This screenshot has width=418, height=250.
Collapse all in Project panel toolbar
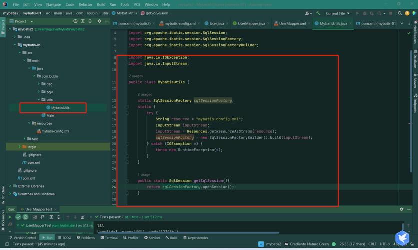(90, 21)
